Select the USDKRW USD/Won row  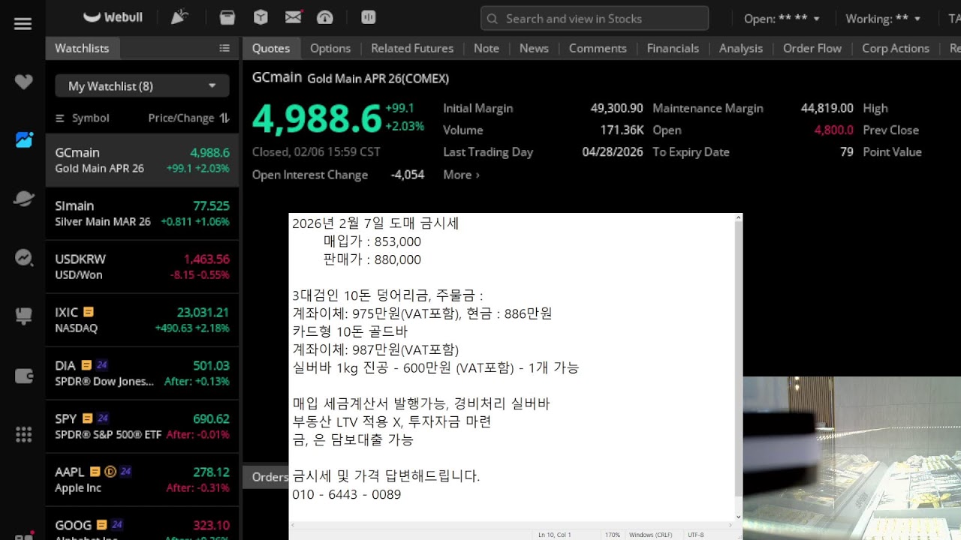[142, 266]
